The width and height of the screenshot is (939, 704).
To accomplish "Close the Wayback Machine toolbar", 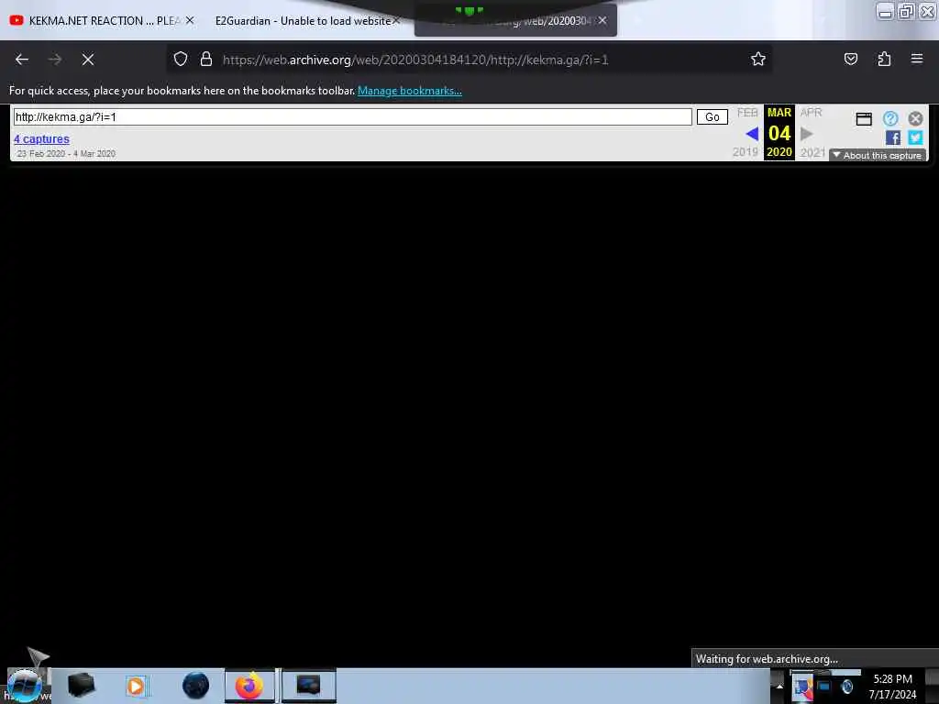I will tap(915, 118).
